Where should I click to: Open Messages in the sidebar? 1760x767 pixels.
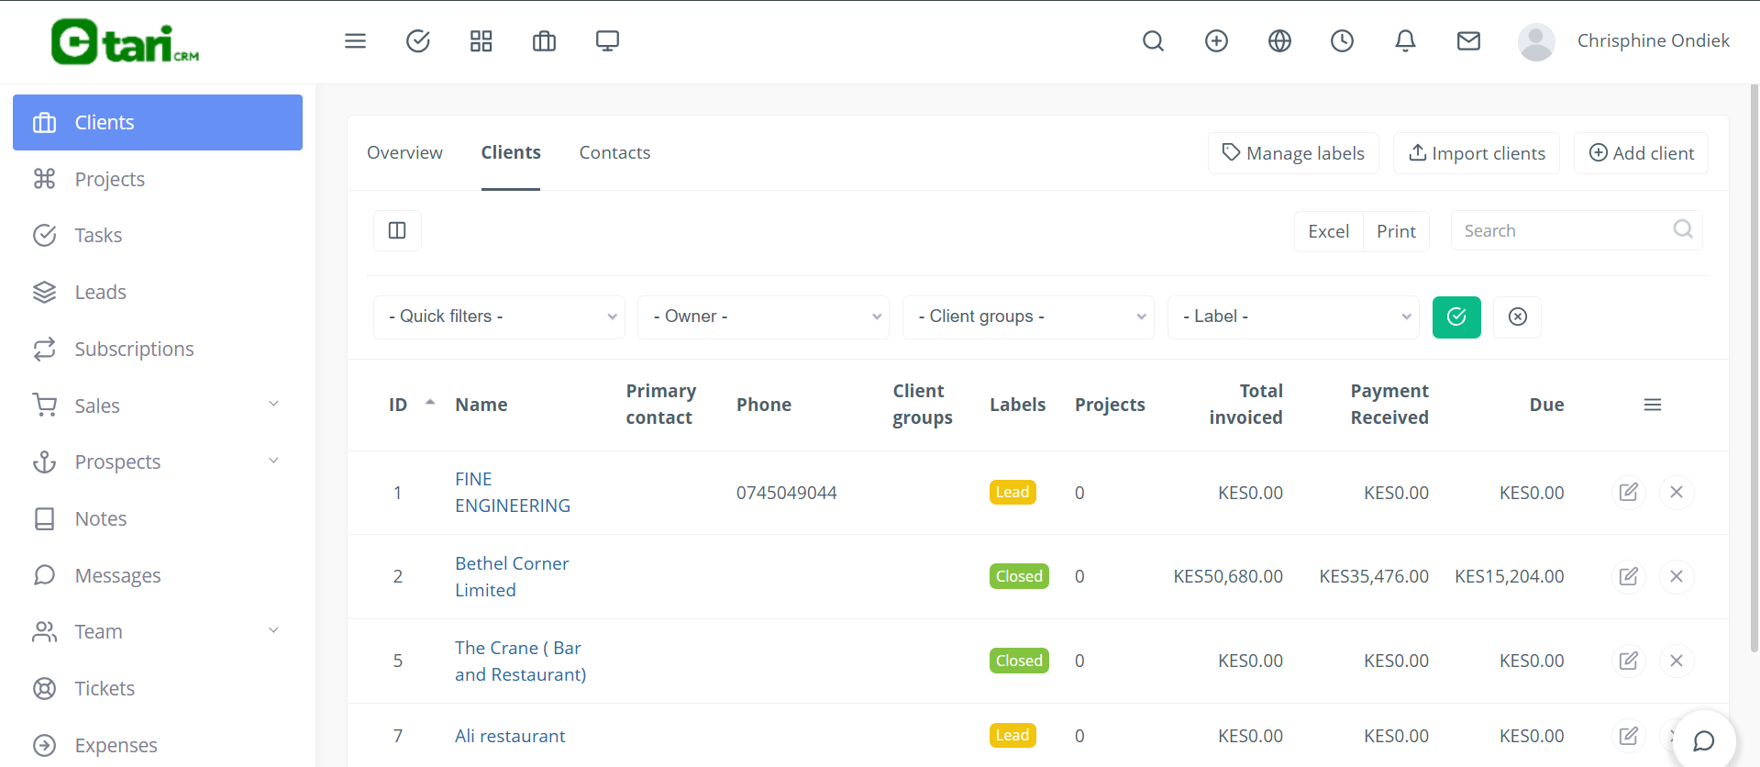158,575
